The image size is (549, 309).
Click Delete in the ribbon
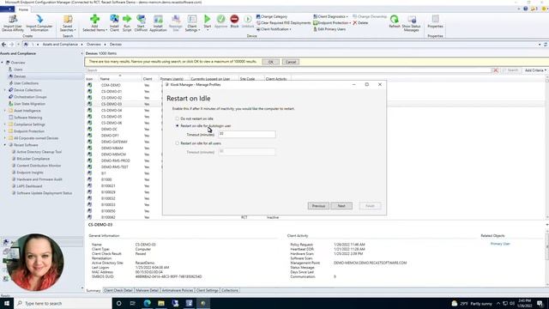[360, 23]
